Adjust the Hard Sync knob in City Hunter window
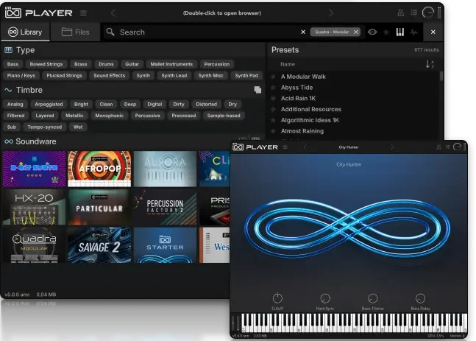Viewport: 476px width, 341px height. tap(325, 298)
